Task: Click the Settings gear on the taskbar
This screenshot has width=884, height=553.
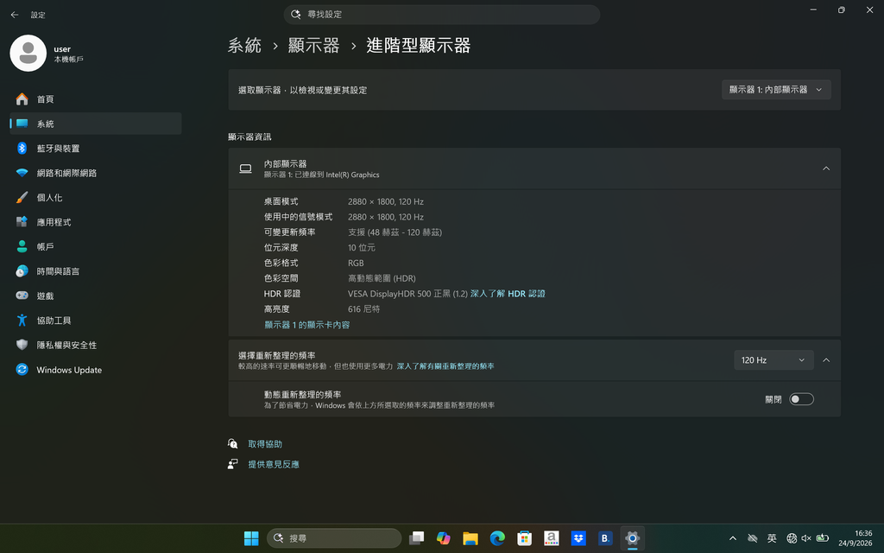Action: click(632, 538)
